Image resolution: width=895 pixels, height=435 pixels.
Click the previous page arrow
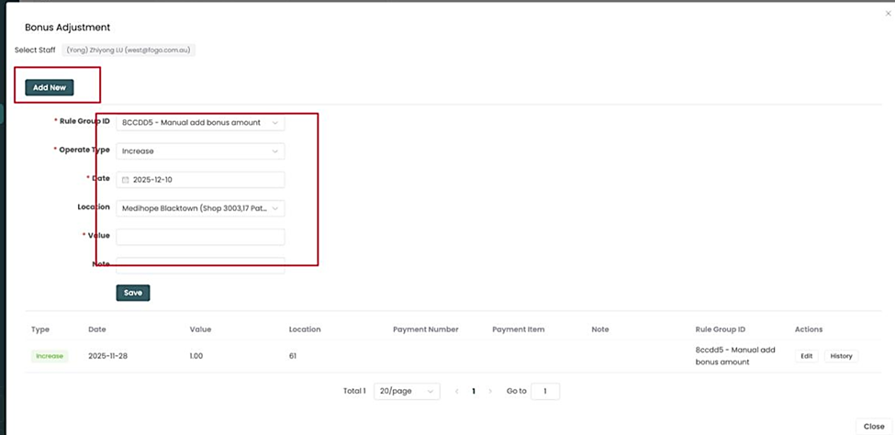coord(457,391)
